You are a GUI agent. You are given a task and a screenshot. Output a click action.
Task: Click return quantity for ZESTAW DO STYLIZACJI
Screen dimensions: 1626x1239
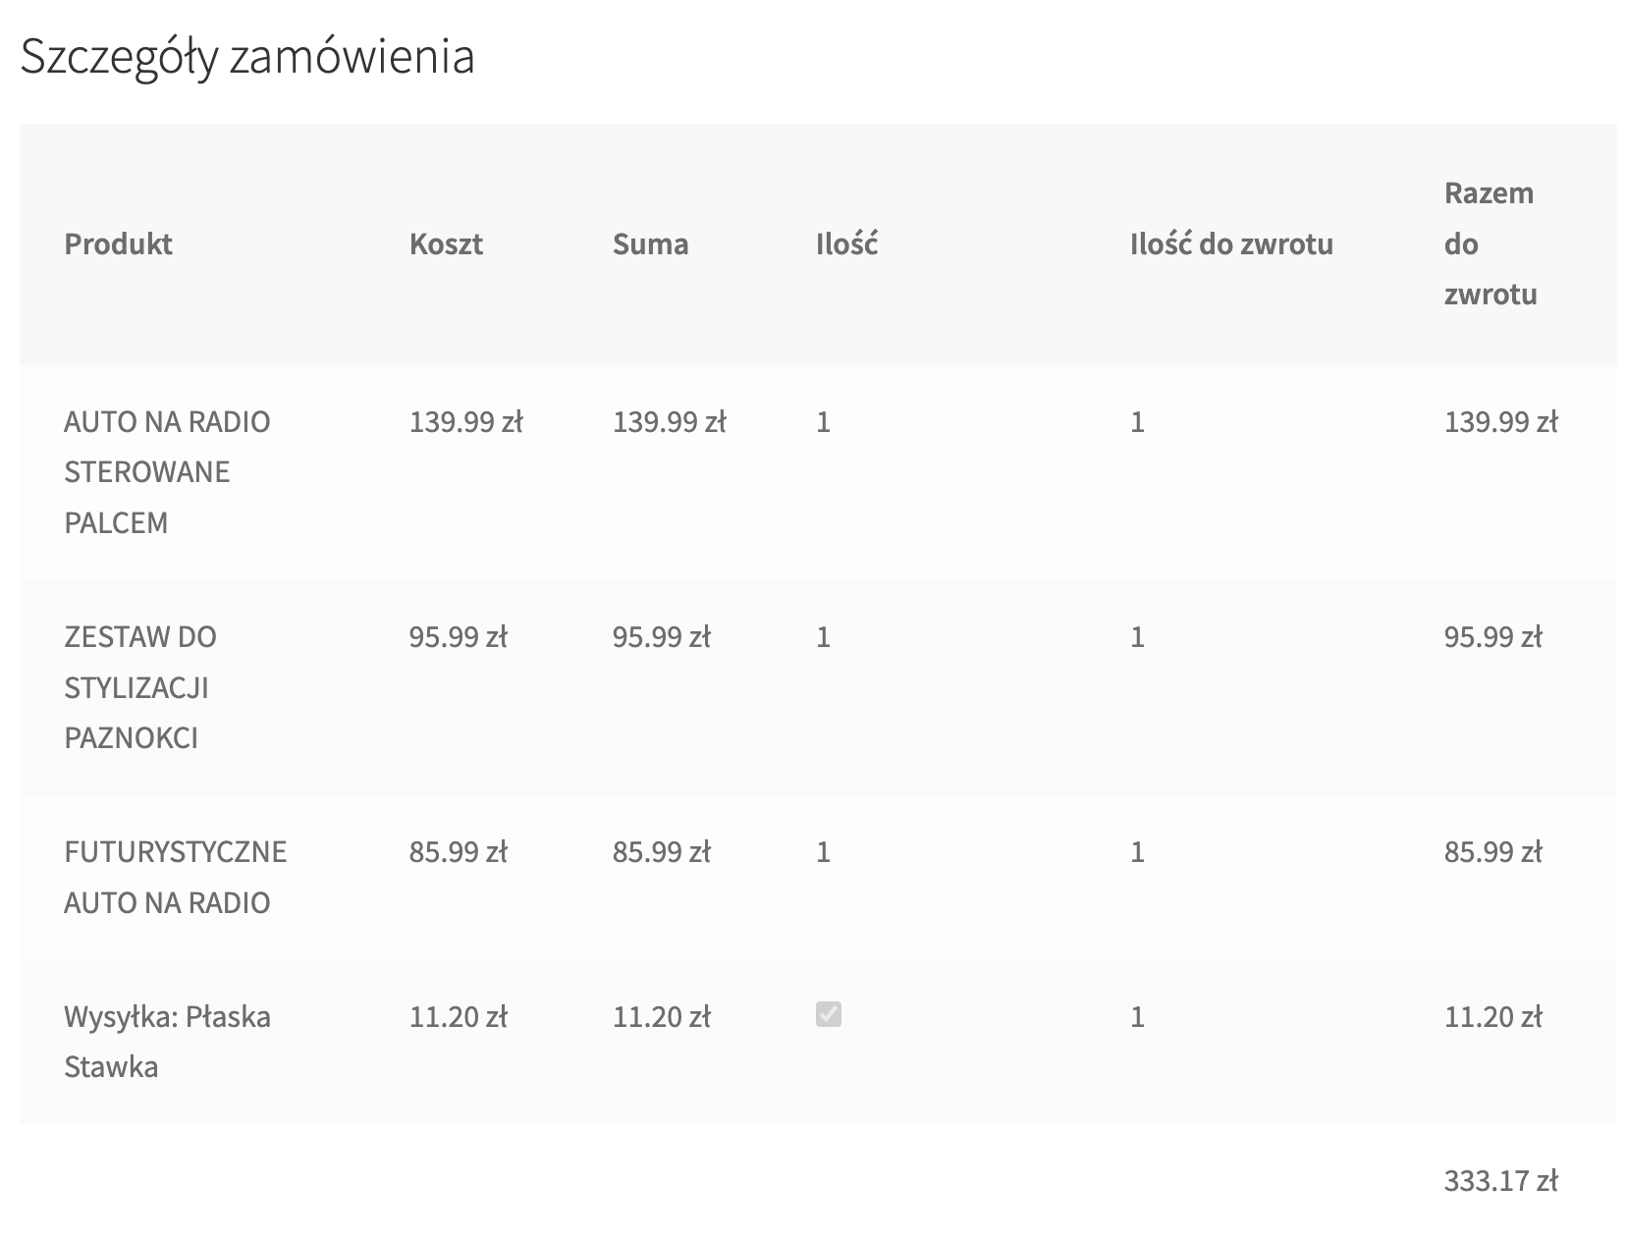[x=1137, y=637]
